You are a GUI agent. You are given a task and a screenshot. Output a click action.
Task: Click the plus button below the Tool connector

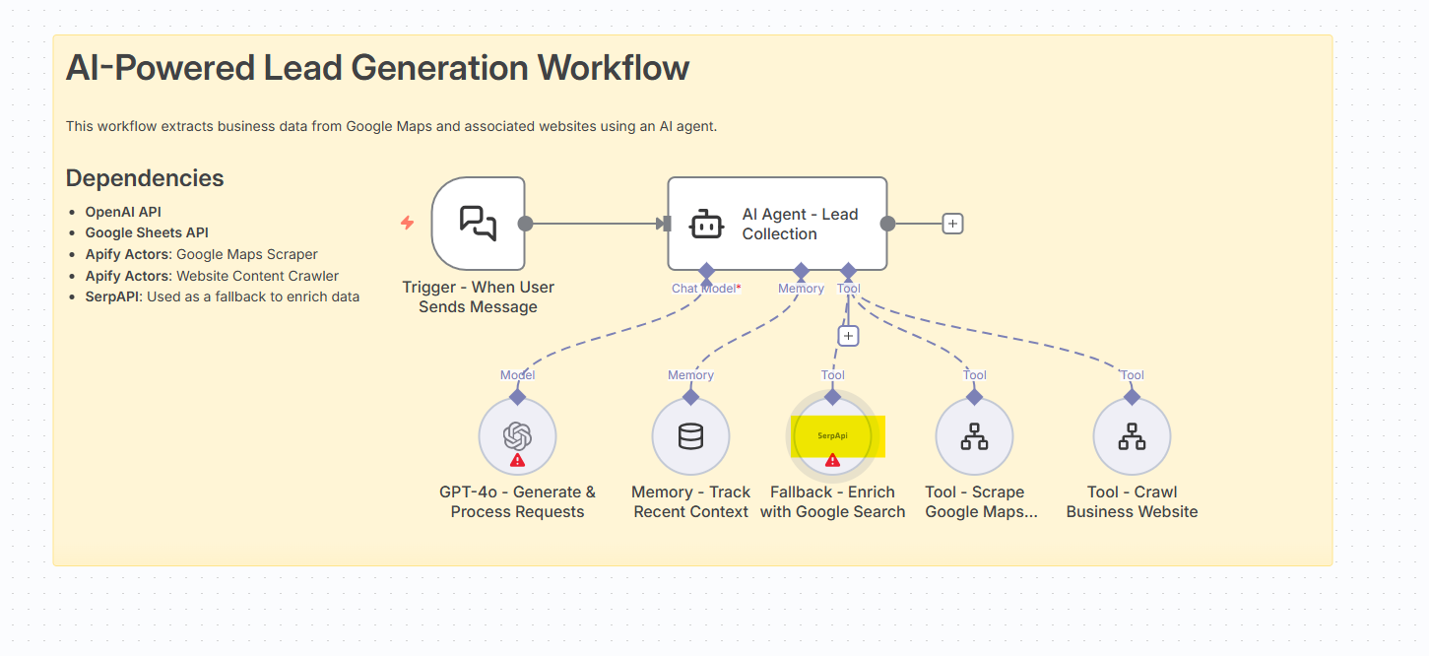[848, 335]
